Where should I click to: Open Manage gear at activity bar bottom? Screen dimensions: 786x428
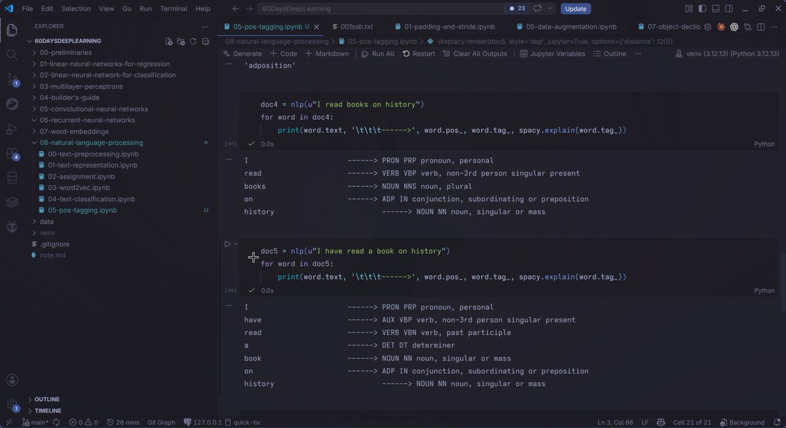click(x=12, y=405)
